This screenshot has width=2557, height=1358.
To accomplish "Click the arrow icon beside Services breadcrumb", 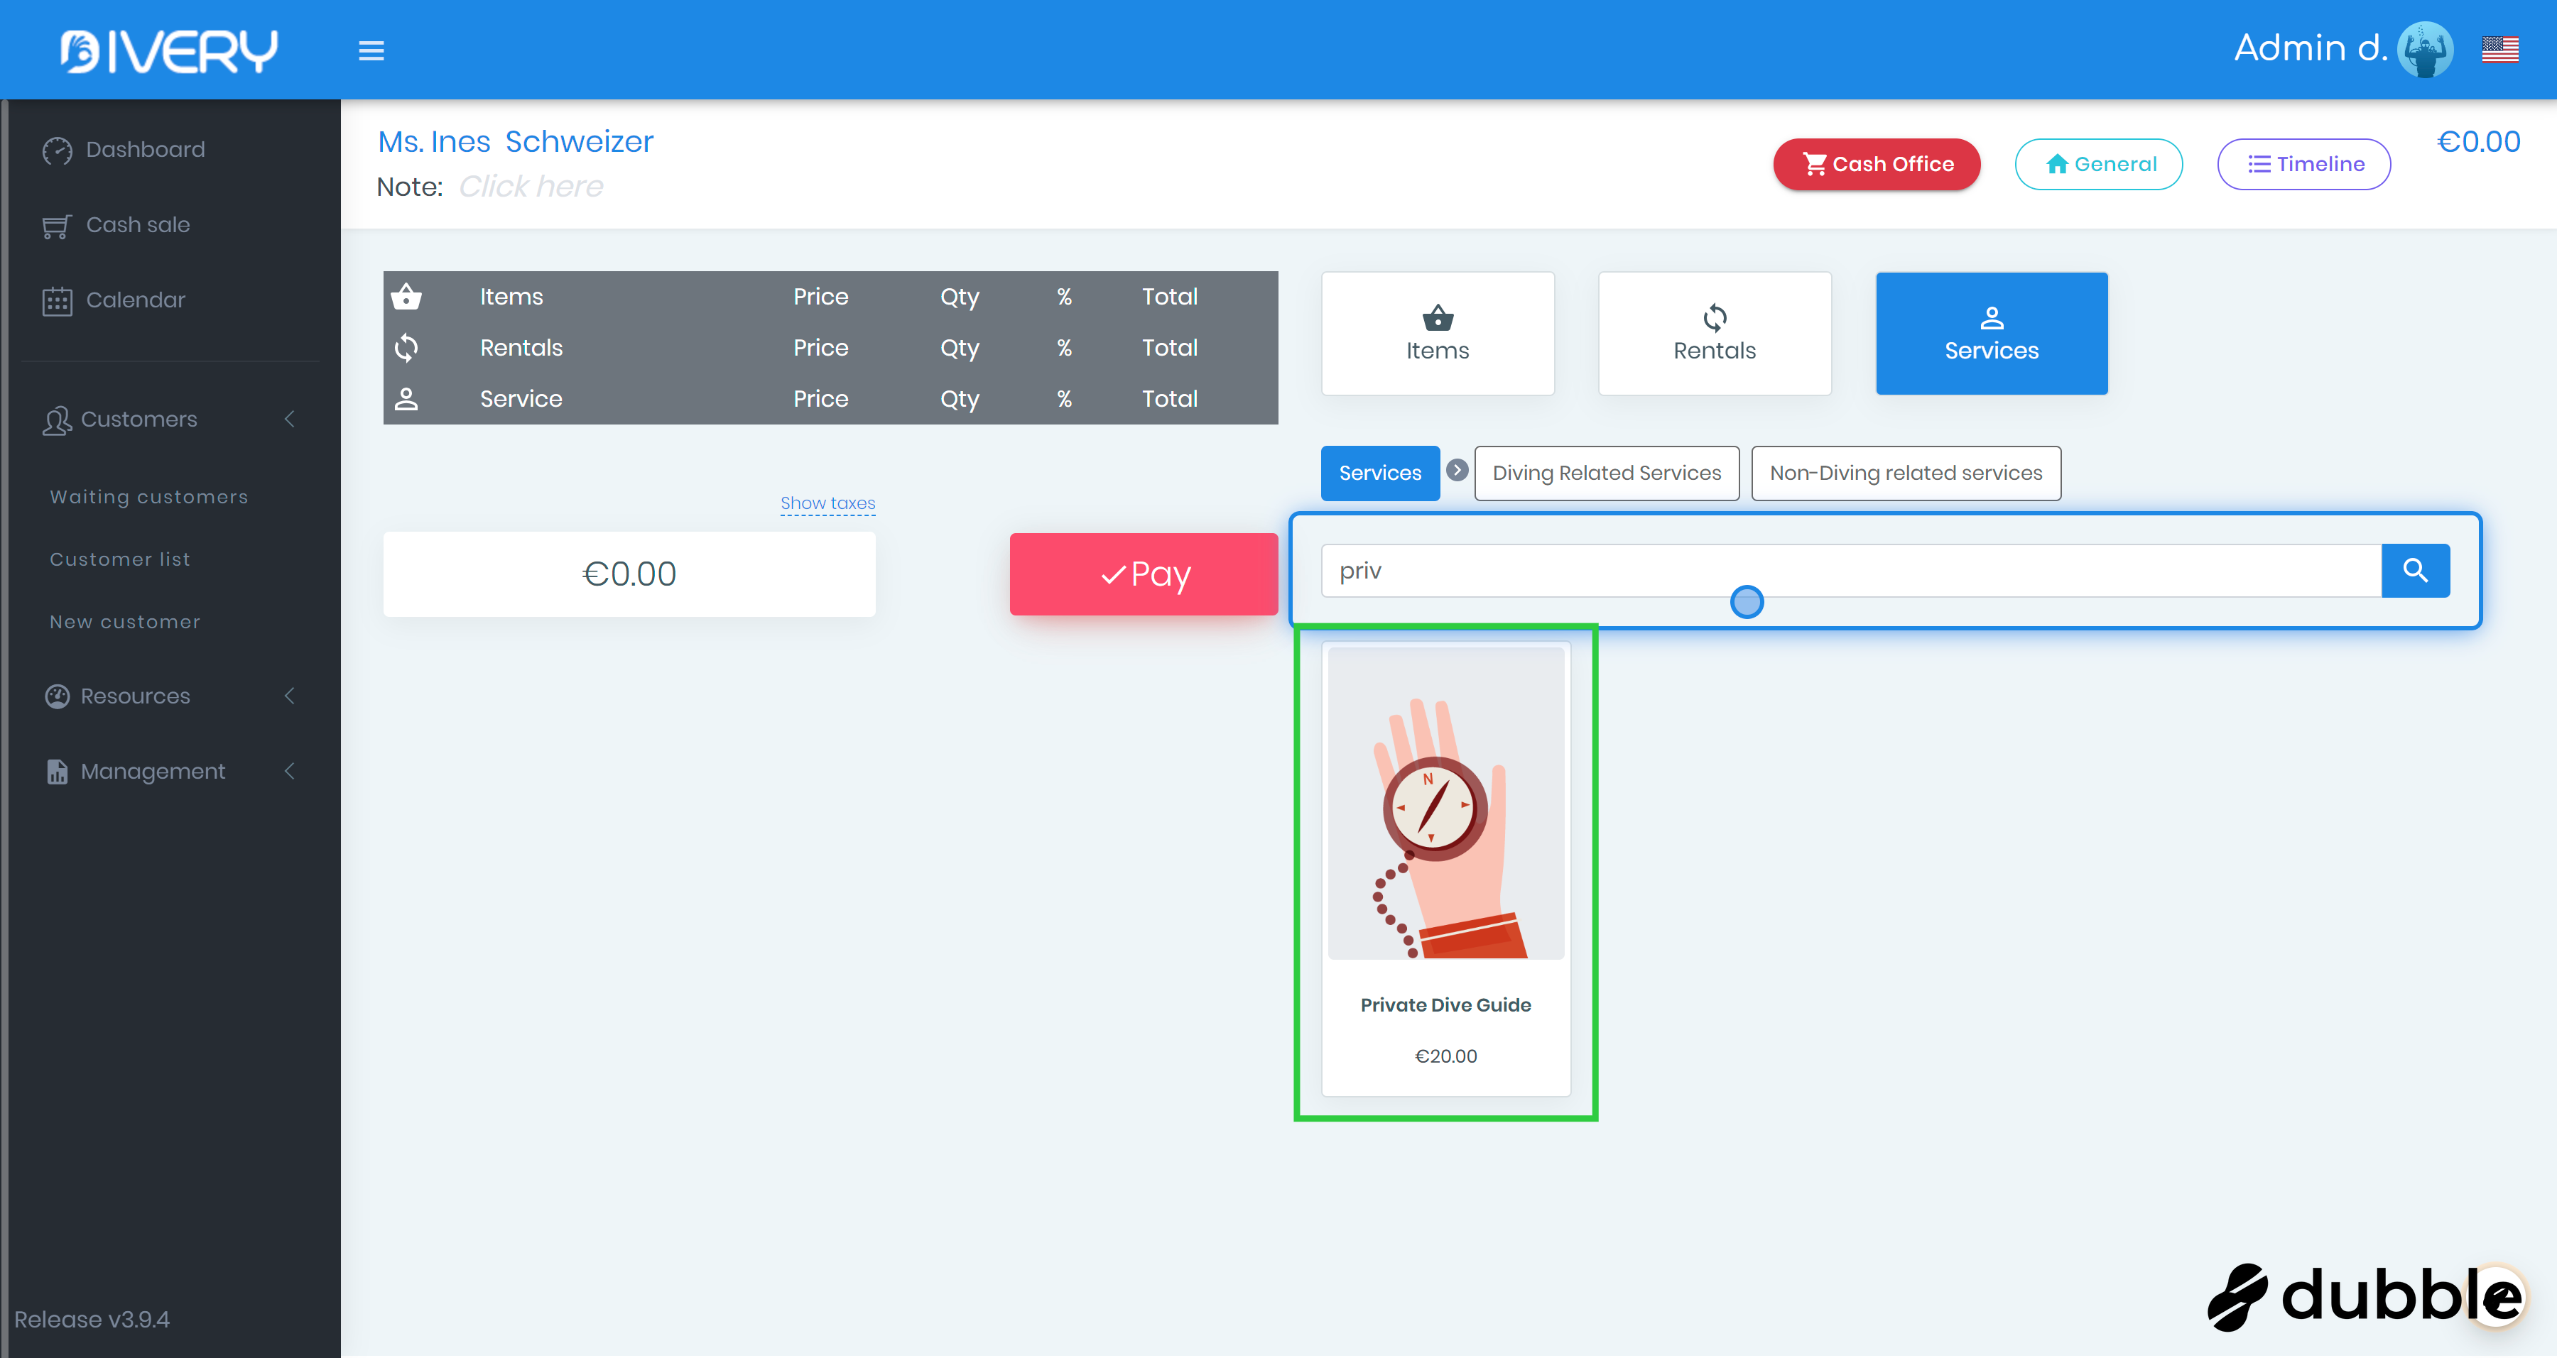I will 1456,470.
